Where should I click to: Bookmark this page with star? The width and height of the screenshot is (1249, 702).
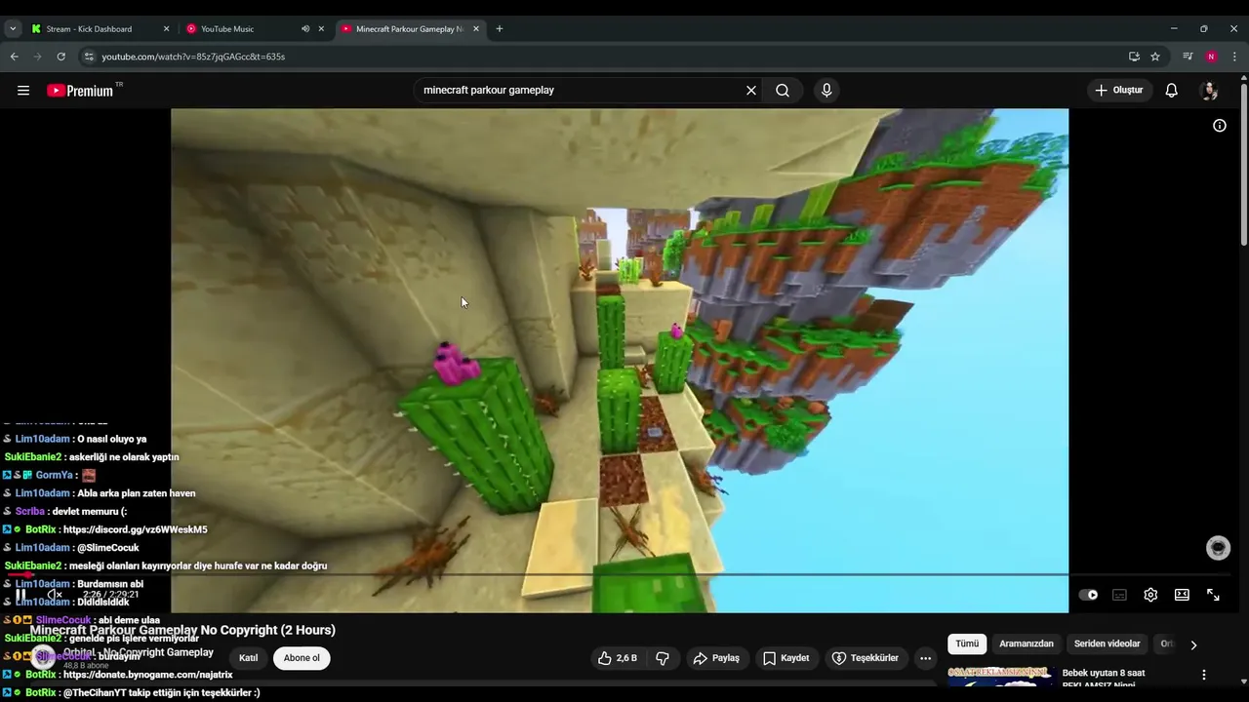point(1155,57)
